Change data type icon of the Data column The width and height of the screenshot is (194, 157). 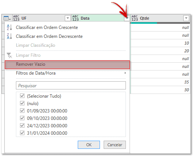[76, 18]
